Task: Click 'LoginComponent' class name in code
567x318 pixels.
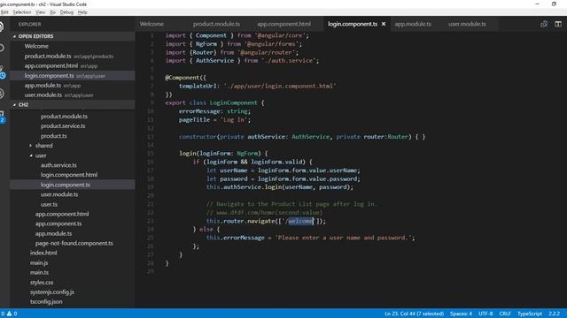Action: [x=234, y=102]
